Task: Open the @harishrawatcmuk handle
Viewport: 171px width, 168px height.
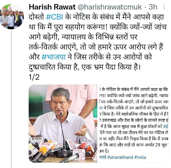Action: [110, 7]
